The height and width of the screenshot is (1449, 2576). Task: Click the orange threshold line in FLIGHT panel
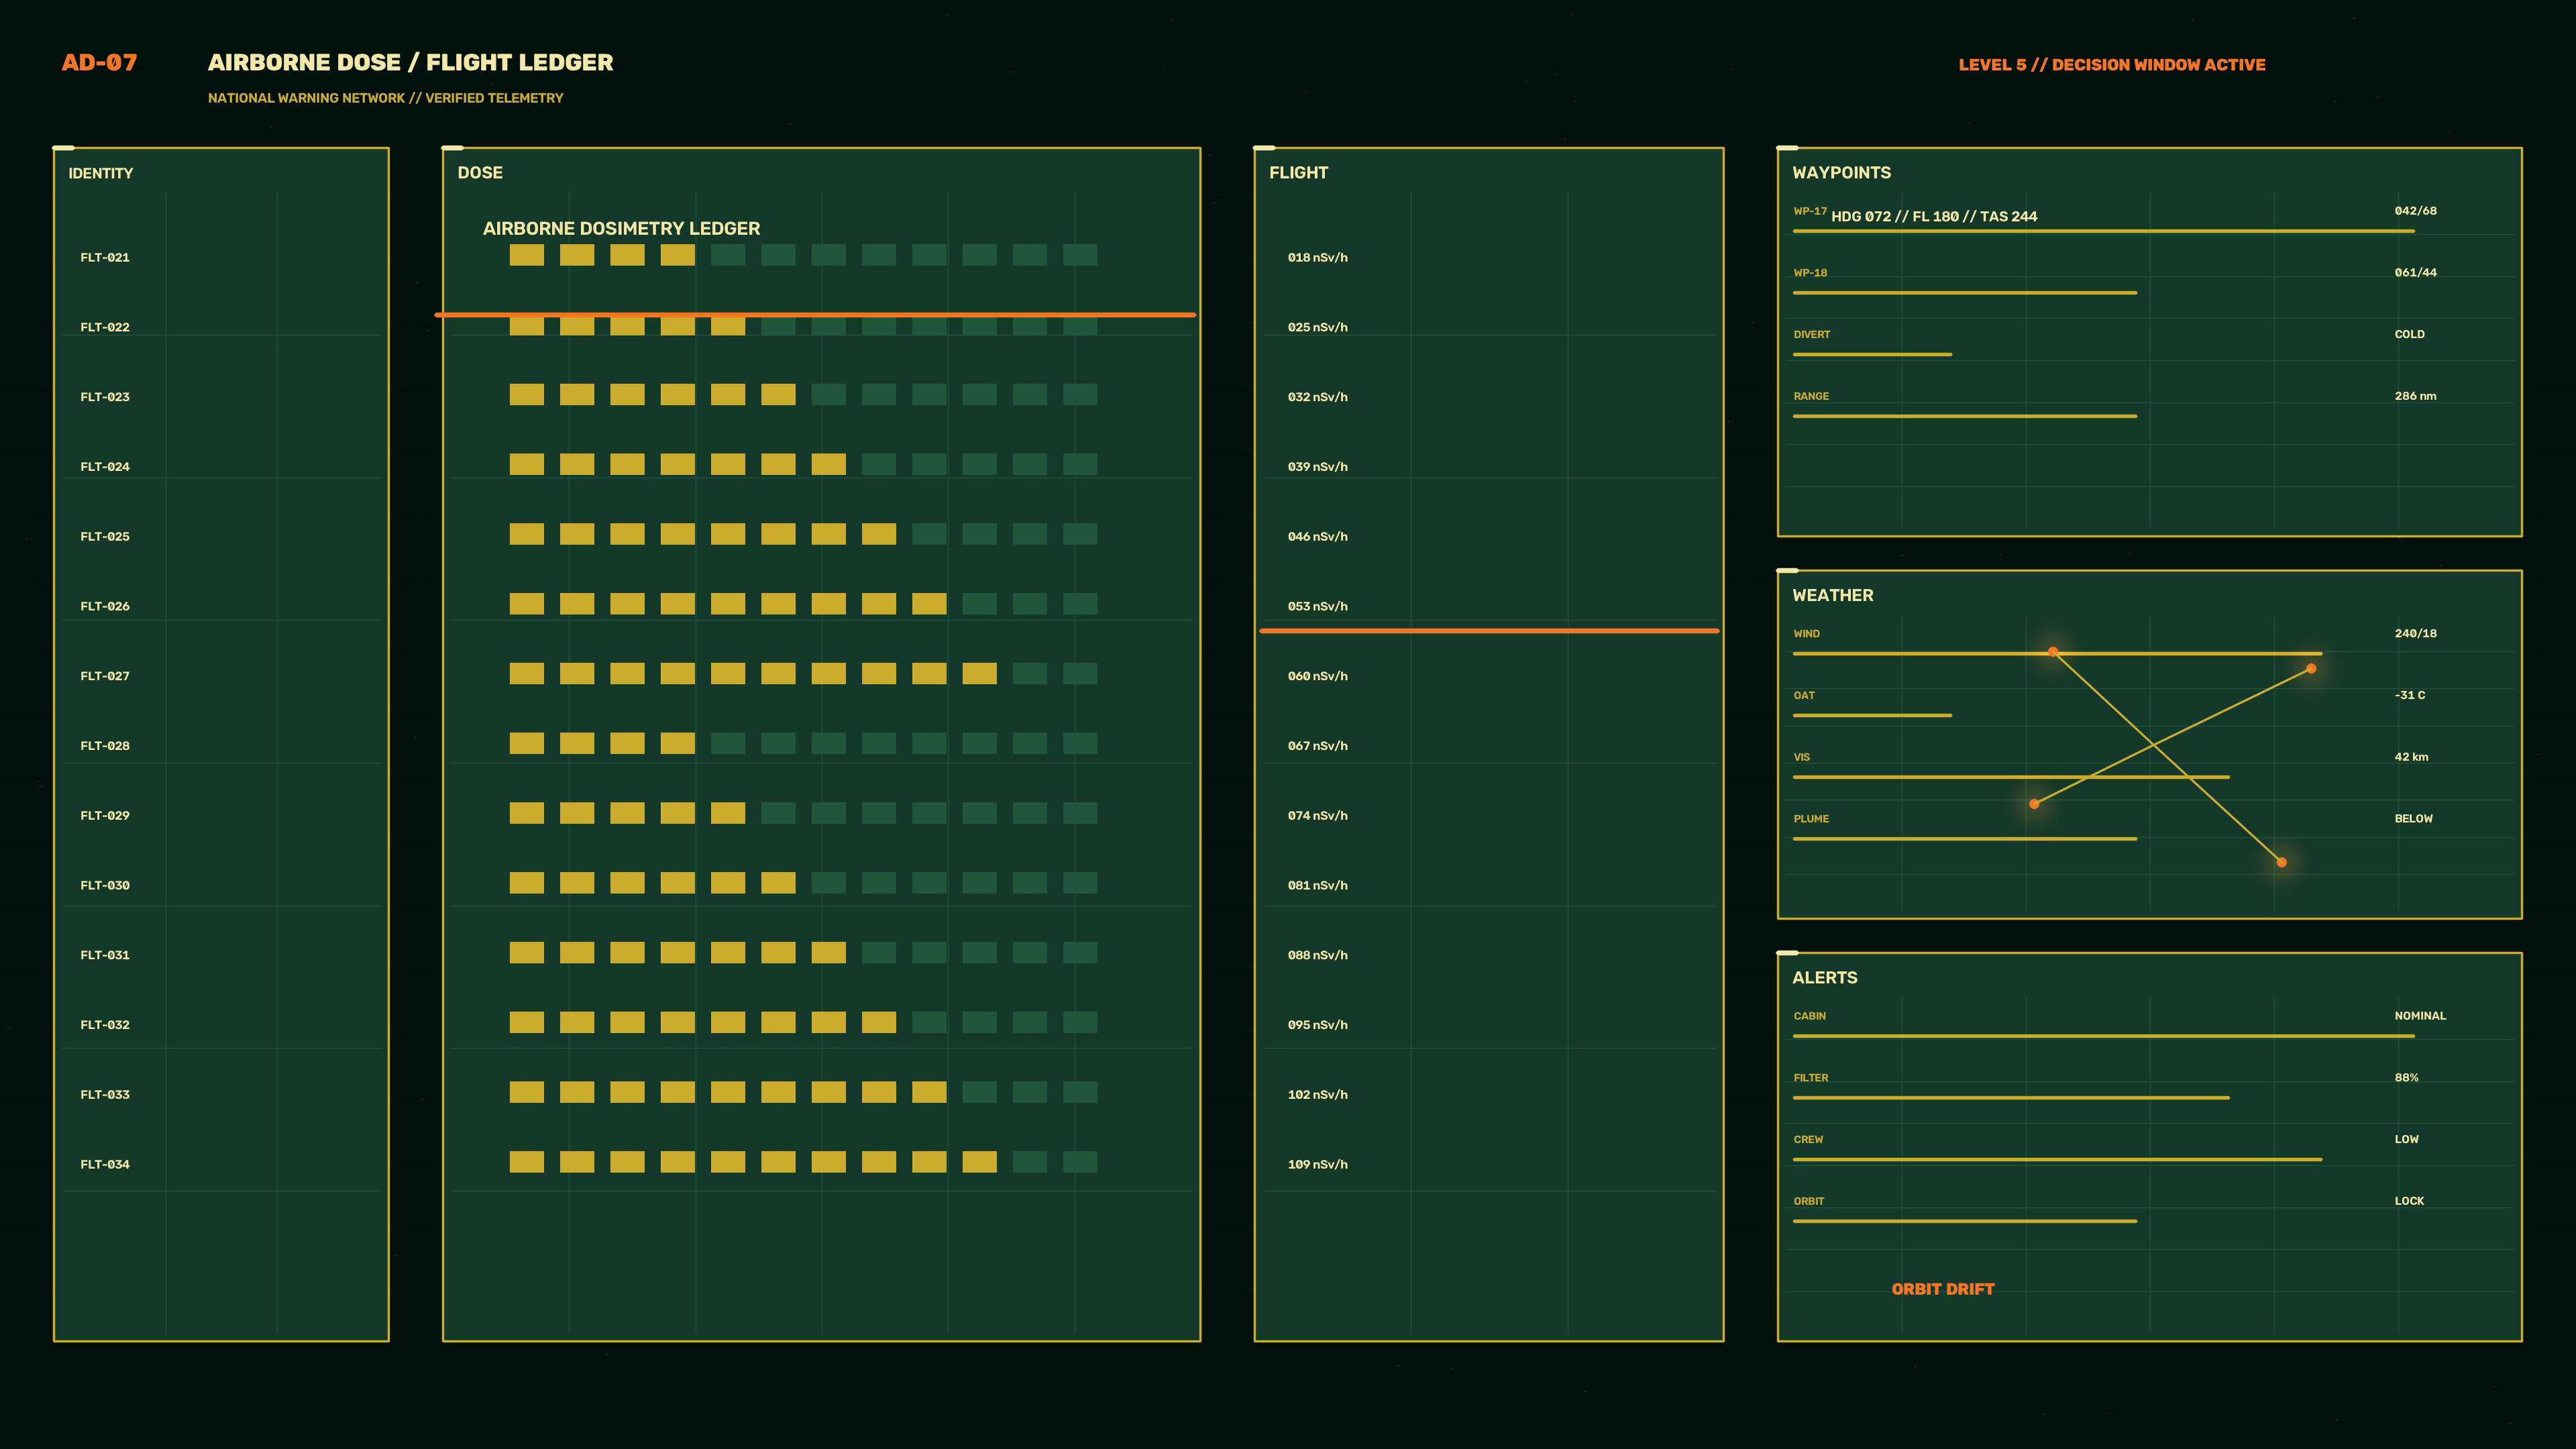click(1489, 631)
